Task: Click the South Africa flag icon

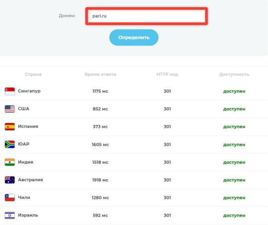Action: (x=10, y=145)
